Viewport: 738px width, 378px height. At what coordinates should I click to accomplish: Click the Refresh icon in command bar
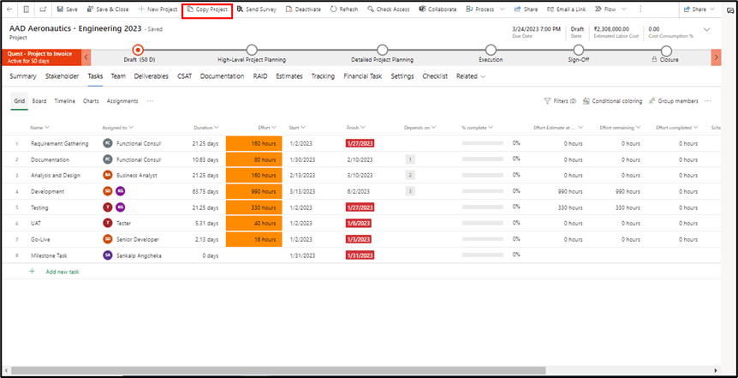click(334, 9)
